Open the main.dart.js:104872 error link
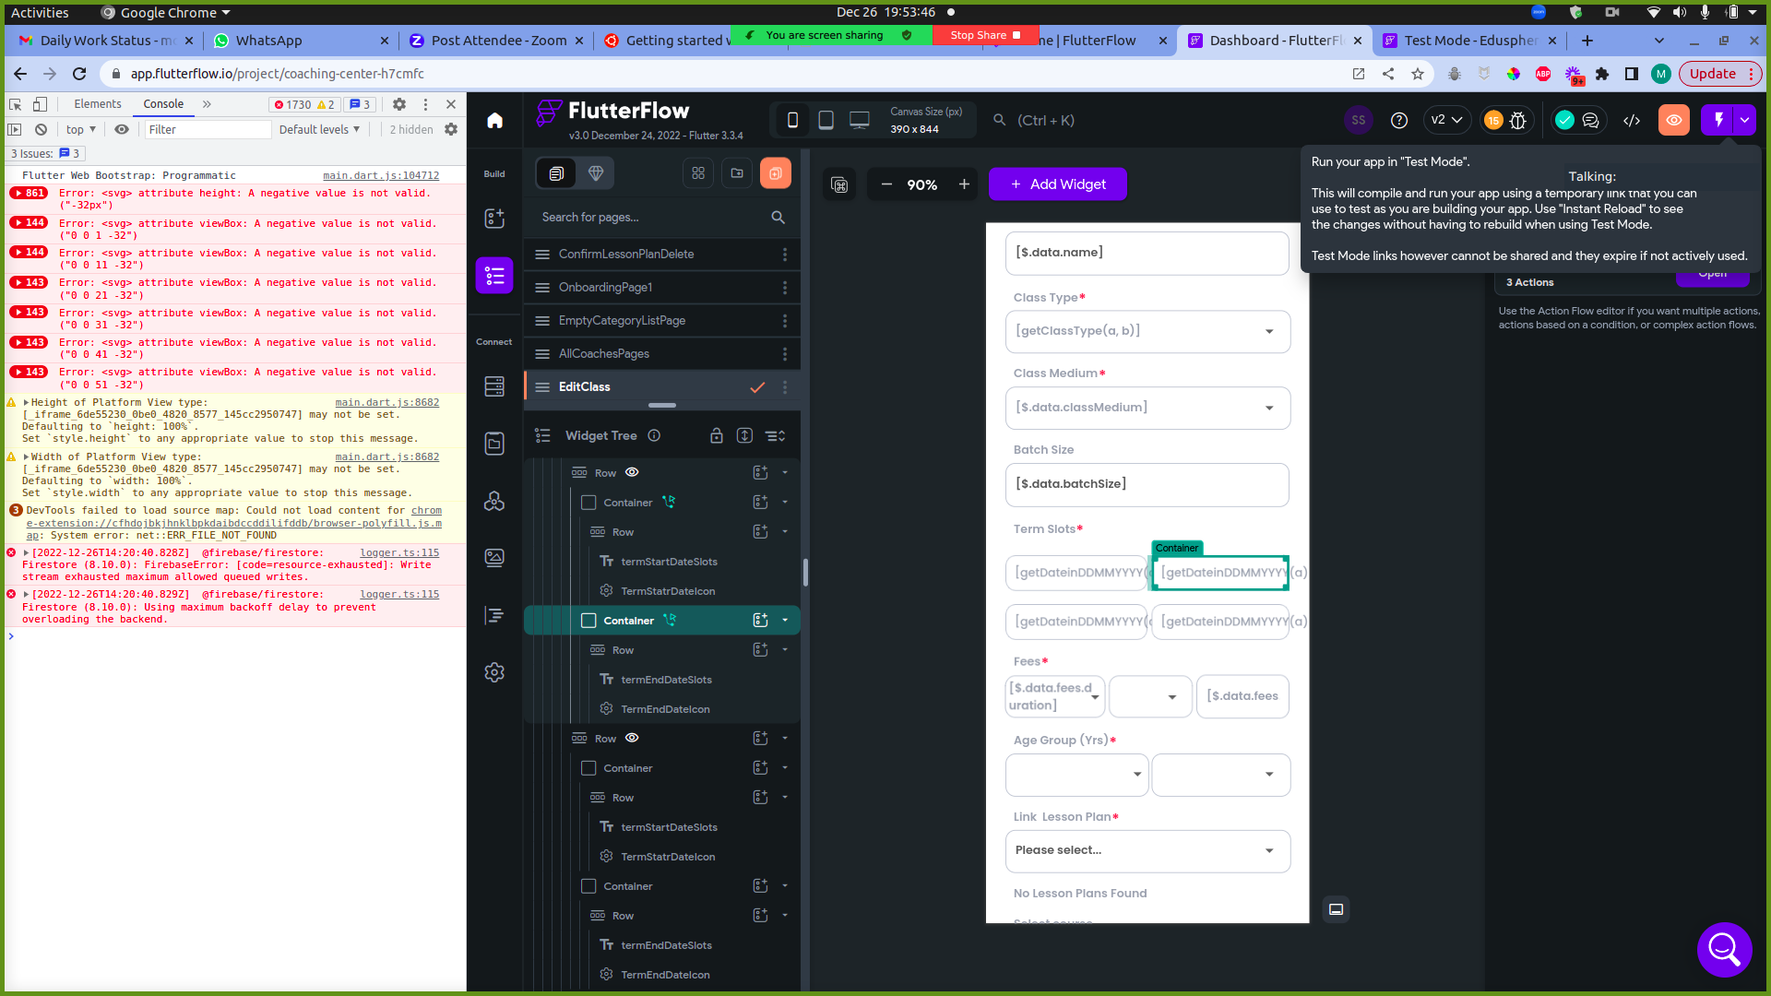This screenshot has width=1771, height=996. [381, 175]
